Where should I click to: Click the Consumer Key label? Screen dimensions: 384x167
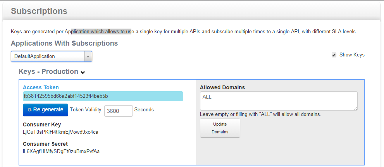coord(42,124)
